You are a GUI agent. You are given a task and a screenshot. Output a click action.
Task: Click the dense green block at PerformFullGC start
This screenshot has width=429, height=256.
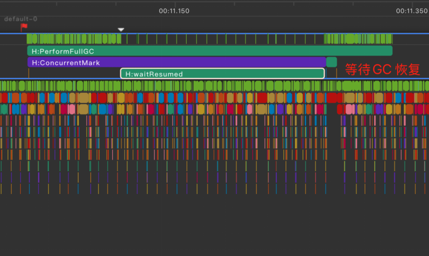74,39
